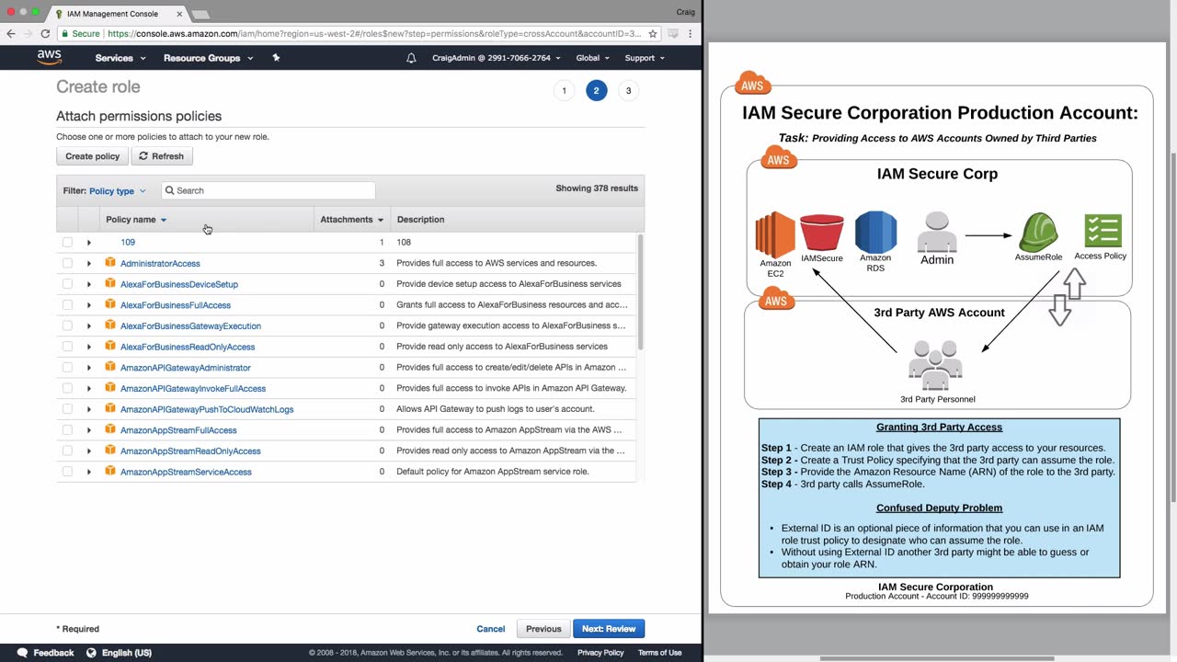
Task: Bookmark this page with the star icon
Action: point(653,33)
